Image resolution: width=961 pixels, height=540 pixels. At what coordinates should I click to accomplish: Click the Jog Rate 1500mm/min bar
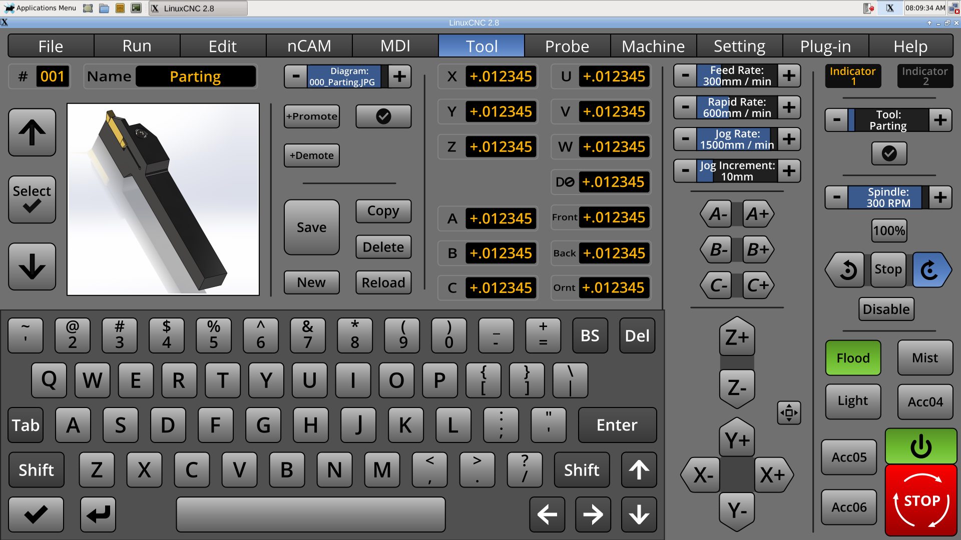click(737, 139)
